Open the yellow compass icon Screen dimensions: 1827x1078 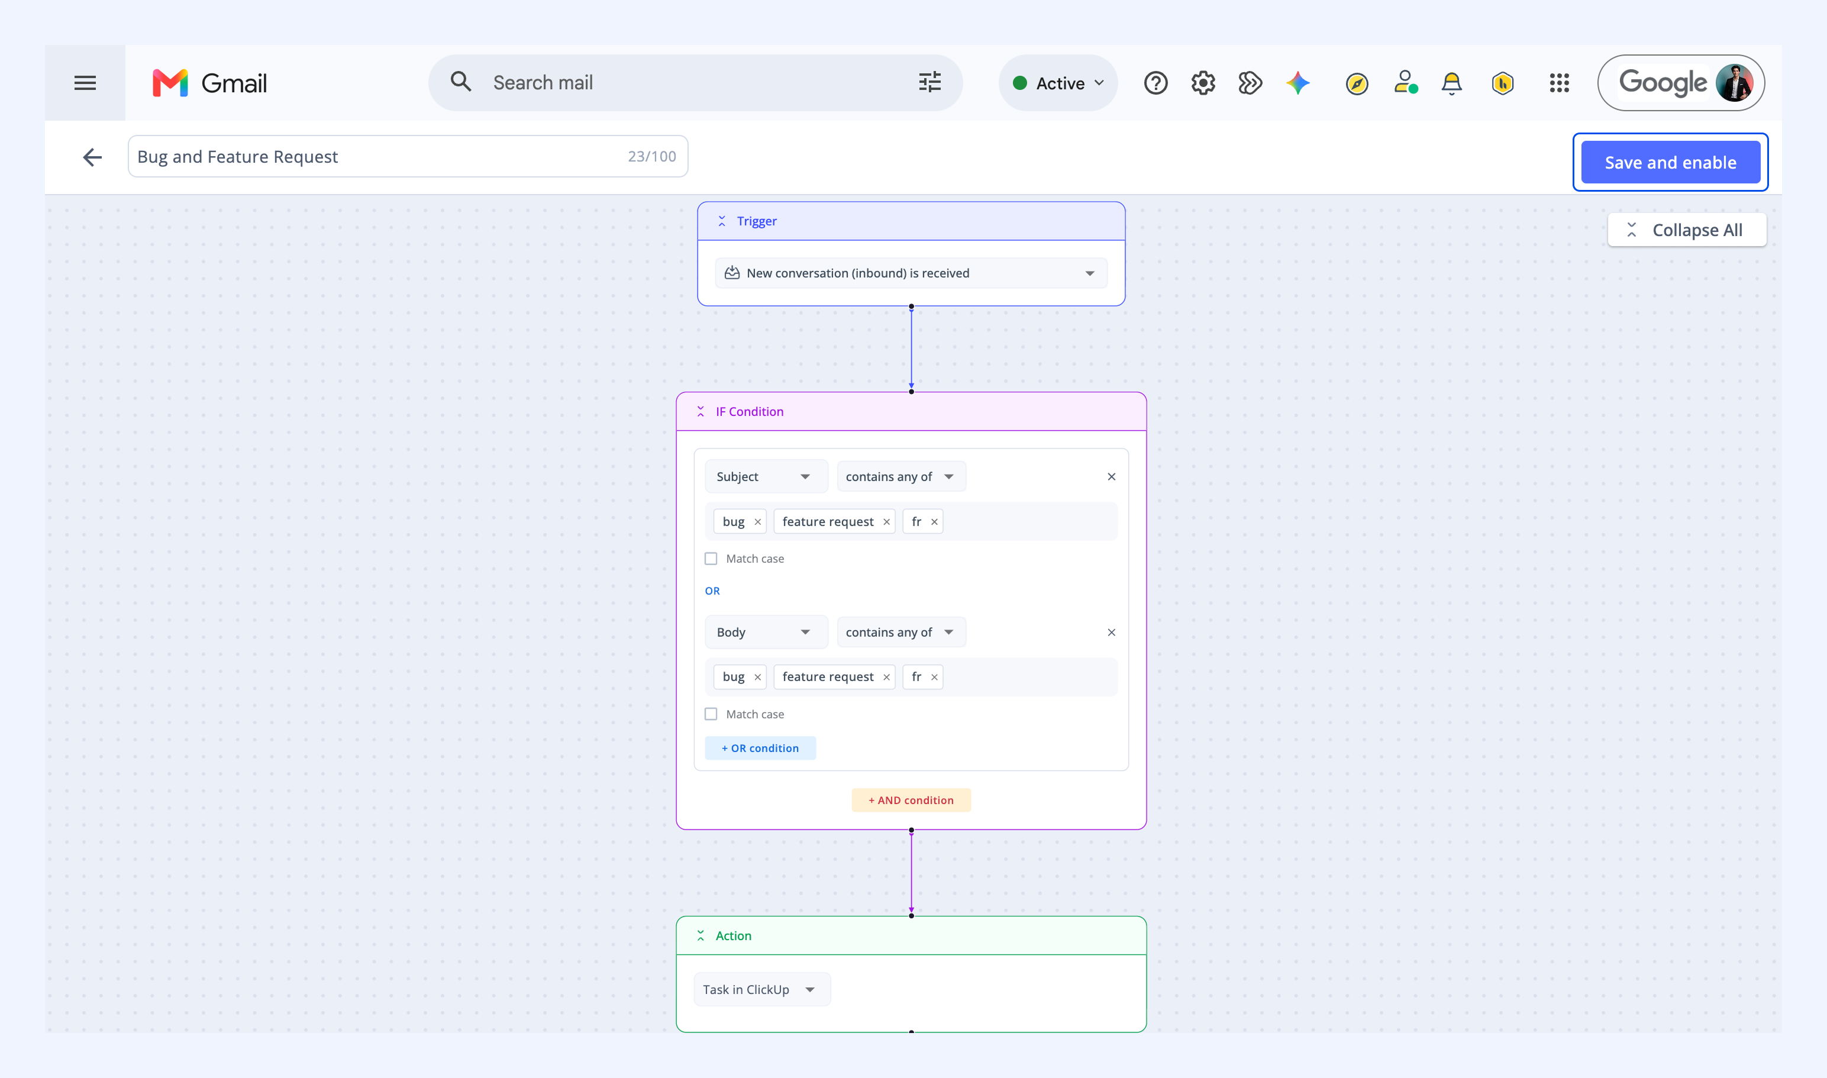coord(1356,83)
